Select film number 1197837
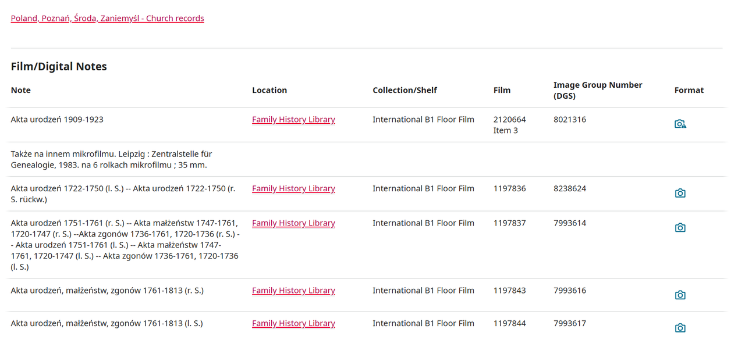 pos(509,223)
